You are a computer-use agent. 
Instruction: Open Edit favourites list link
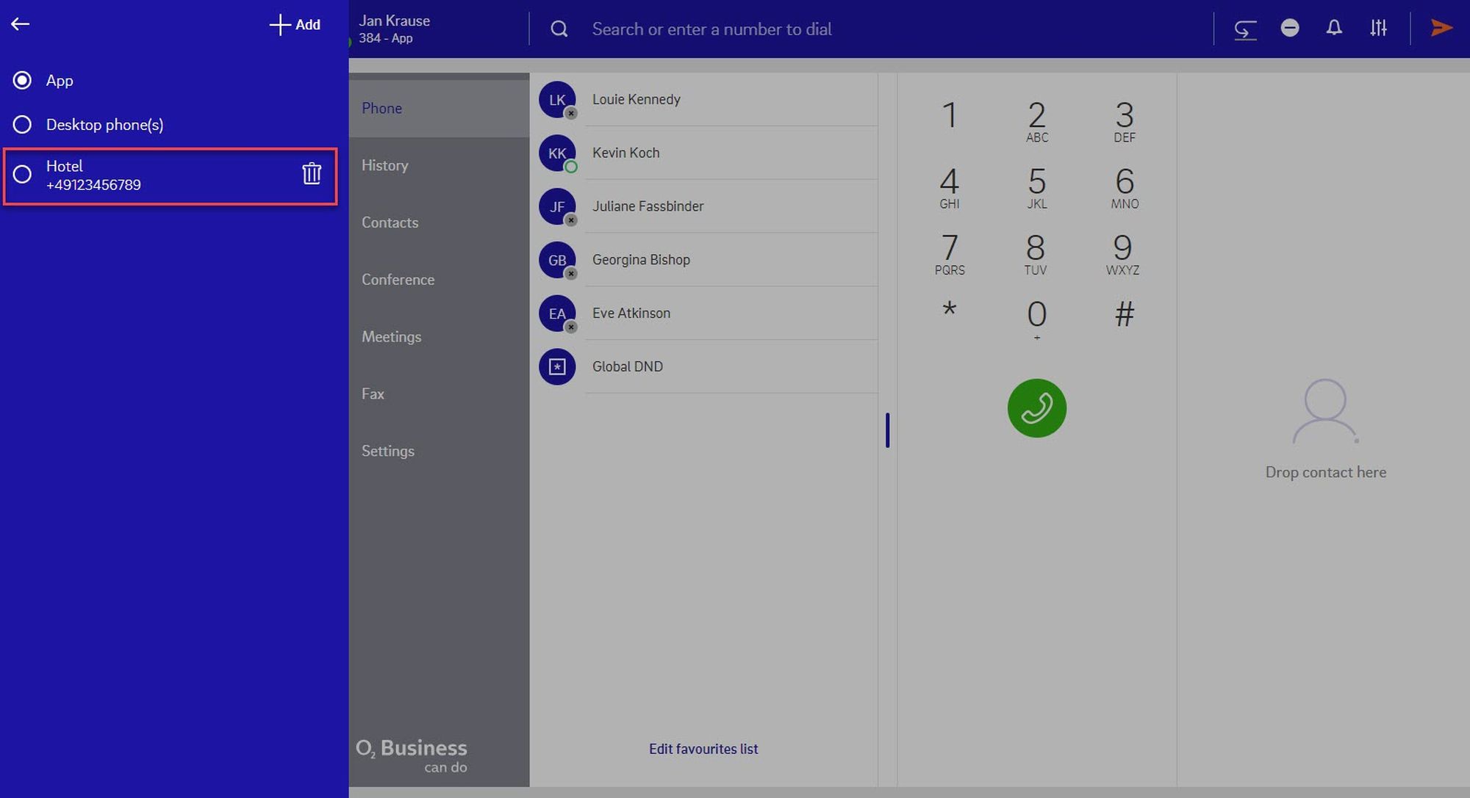pyautogui.click(x=703, y=749)
